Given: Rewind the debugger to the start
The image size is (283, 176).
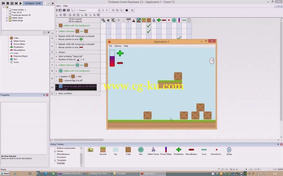Looking at the screenshot, I should tap(3, 3).
